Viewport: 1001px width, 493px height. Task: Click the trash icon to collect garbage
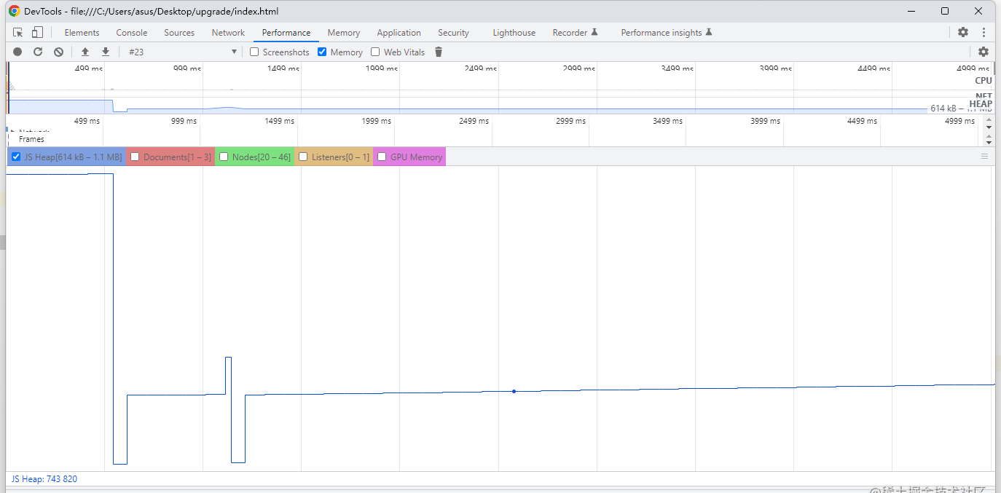pyautogui.click(x=439, y=52)
